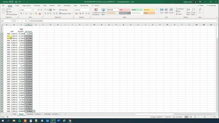The width and height of the screenshot is (219, 123).
Task: Apply percent style
Action: tap(80, 14)
